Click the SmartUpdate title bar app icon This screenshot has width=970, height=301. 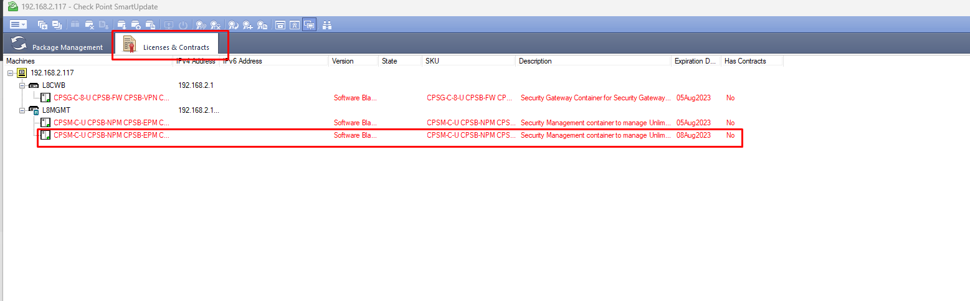[12, 6]
